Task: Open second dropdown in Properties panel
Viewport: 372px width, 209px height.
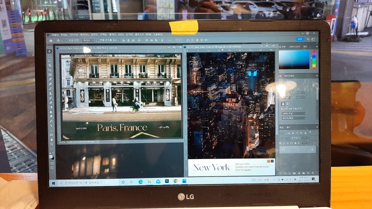Action: [x=293, y=118]
